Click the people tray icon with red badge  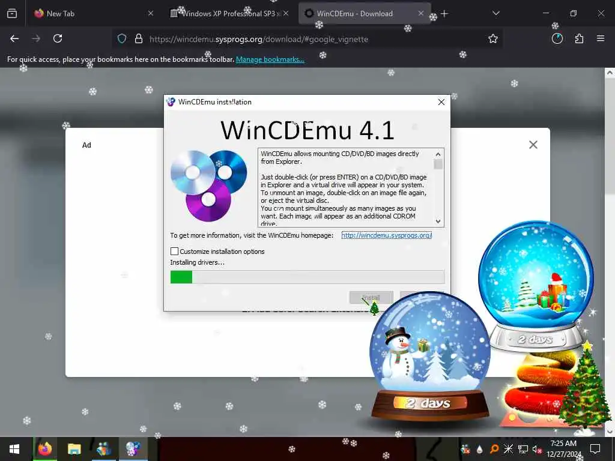click(465, 449)
